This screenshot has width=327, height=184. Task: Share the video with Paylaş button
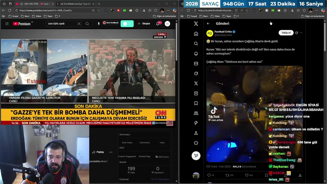[x=98, y=152]
